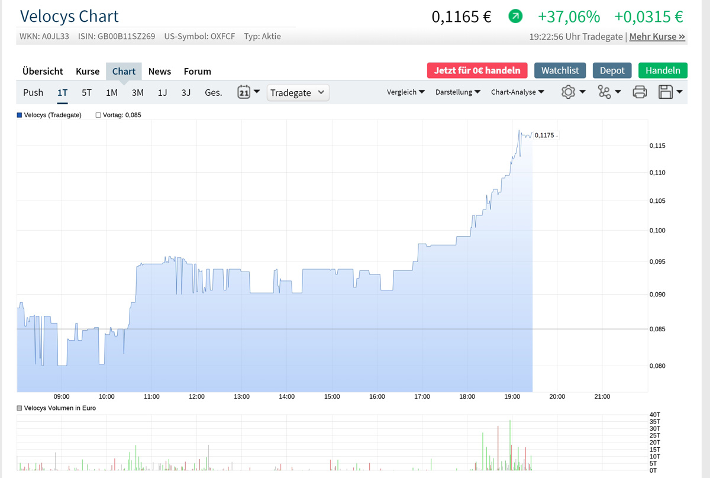Viewport: 710px width, 478px height.
Task: Click the 0,1165 € price value
Action: 461,17
